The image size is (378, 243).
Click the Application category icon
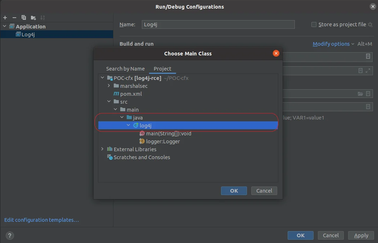tap(12, 26)
